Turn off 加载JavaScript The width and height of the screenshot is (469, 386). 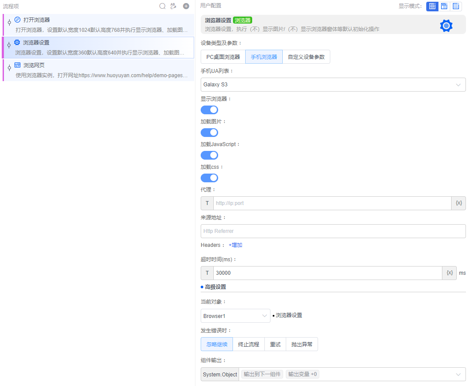pyautogui.click(x=209, y=155)
